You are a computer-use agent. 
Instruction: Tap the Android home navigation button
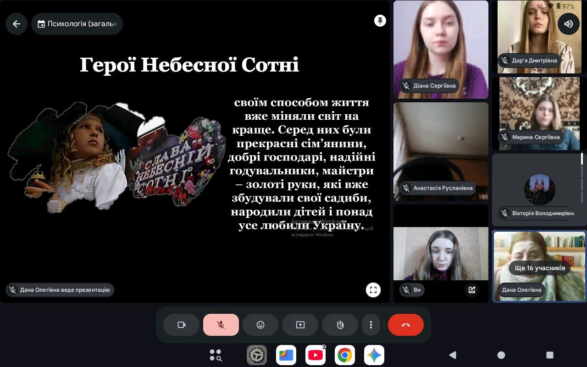pos(501,355)
